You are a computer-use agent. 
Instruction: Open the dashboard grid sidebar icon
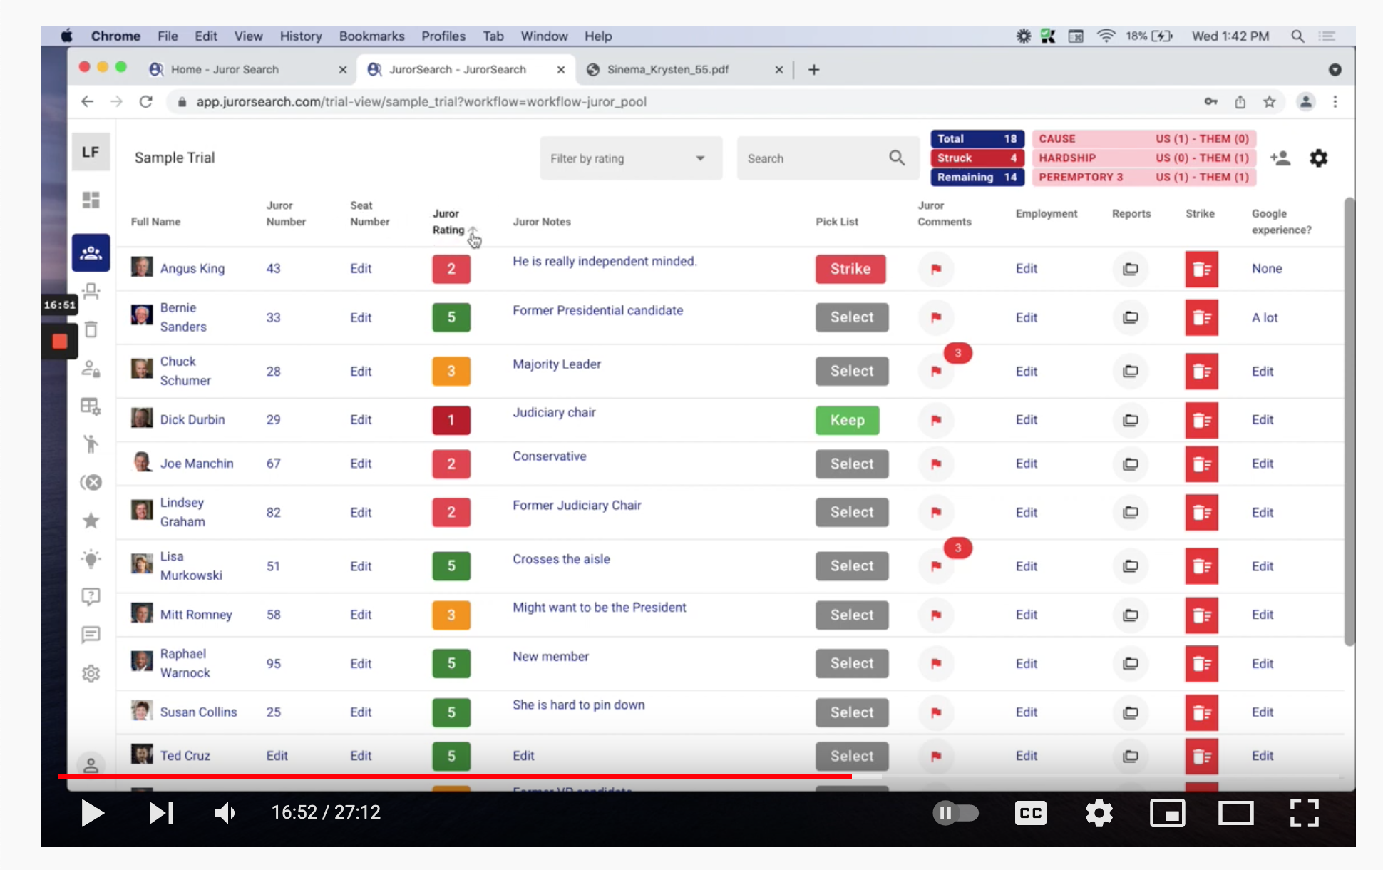[91, 200]
